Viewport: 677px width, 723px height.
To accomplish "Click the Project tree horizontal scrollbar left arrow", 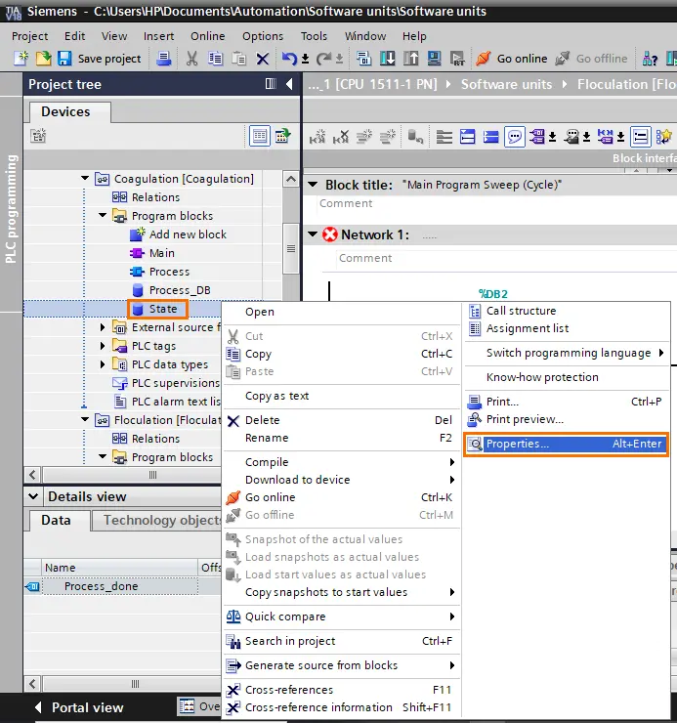I will pyautogui.click(x=32, y=475).
